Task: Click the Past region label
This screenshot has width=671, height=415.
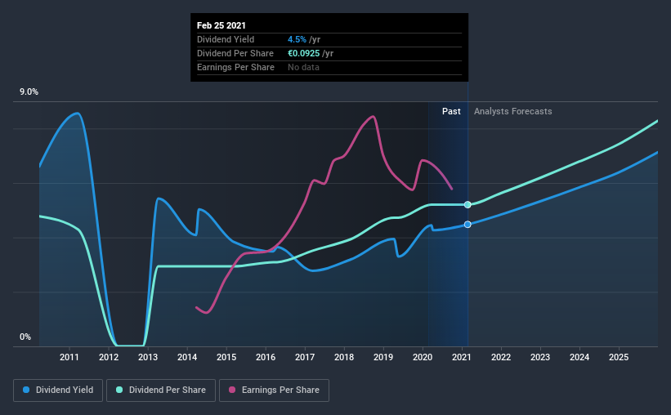Action: point(451,111)
